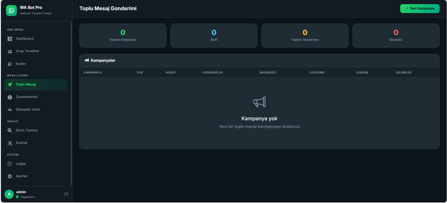Click the Ayarlar gear icon
This screenshot has height=203, width=447.
tap(10, 176)
